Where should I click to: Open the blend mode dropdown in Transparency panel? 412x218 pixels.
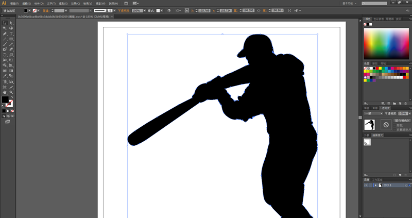pyautogui.click(x=373, y=113)
